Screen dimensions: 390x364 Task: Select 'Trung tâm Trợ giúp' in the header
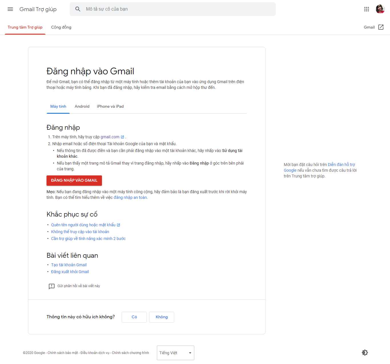(x=25, y=27)
